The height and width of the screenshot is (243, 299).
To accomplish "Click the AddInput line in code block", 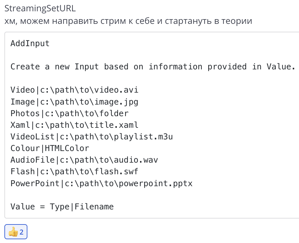I will tap(30, 43).
